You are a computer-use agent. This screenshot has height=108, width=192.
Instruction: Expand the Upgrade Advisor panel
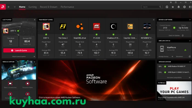190,62
